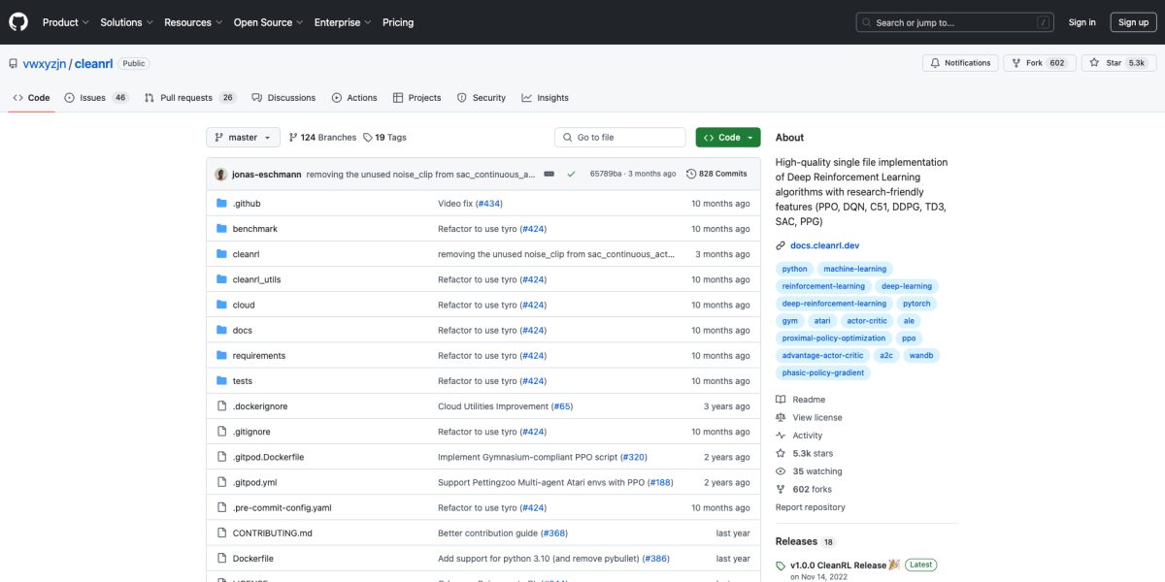Viewport: 1165px width, 582px height.
Task: Open the .github folder
Action: coord(247,204)
